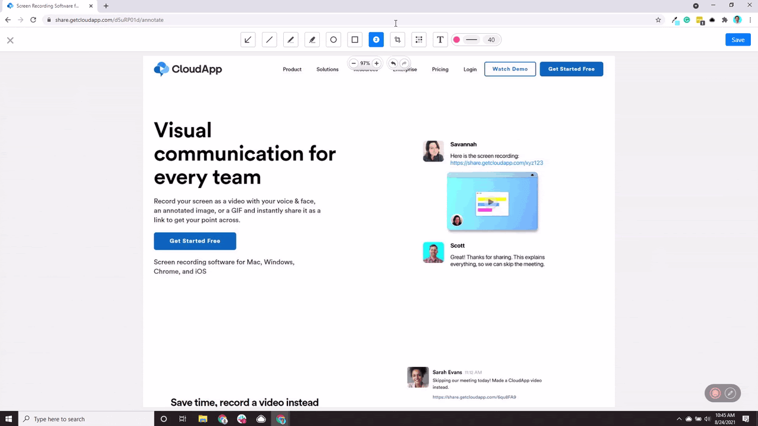Zoom in with the plus button
This screenshot has height=426, width=758.
click(376, 63)
